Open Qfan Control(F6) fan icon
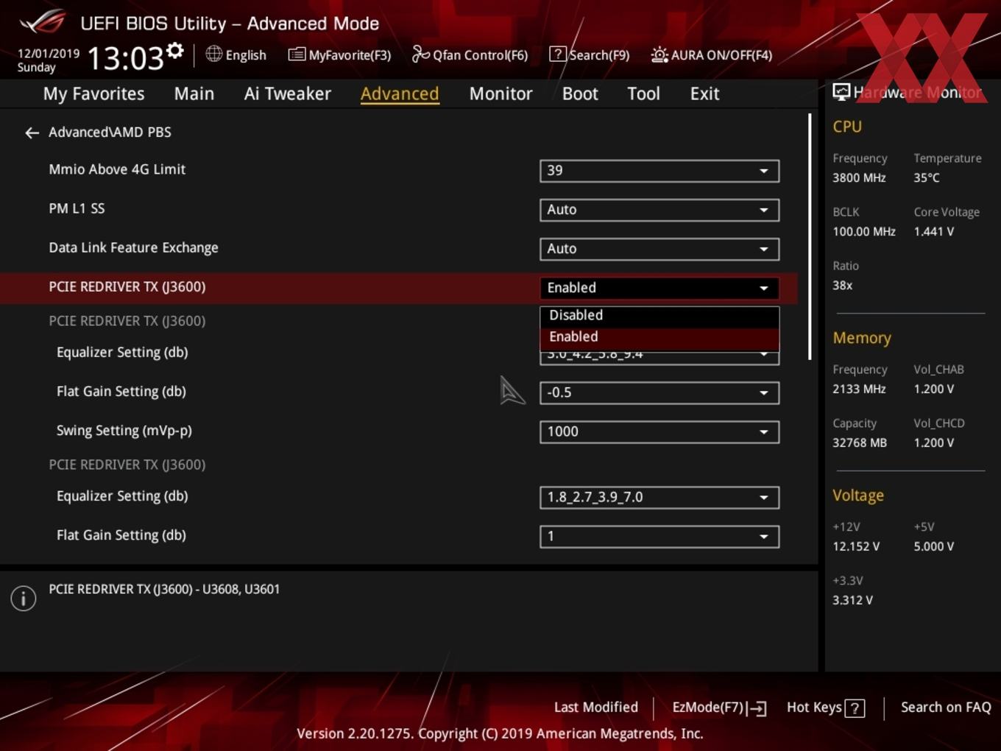This screenshot has width=1001, height=751. (x=420, y=54)
